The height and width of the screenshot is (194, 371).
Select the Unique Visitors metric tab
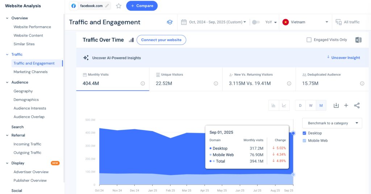coord(185,80)
